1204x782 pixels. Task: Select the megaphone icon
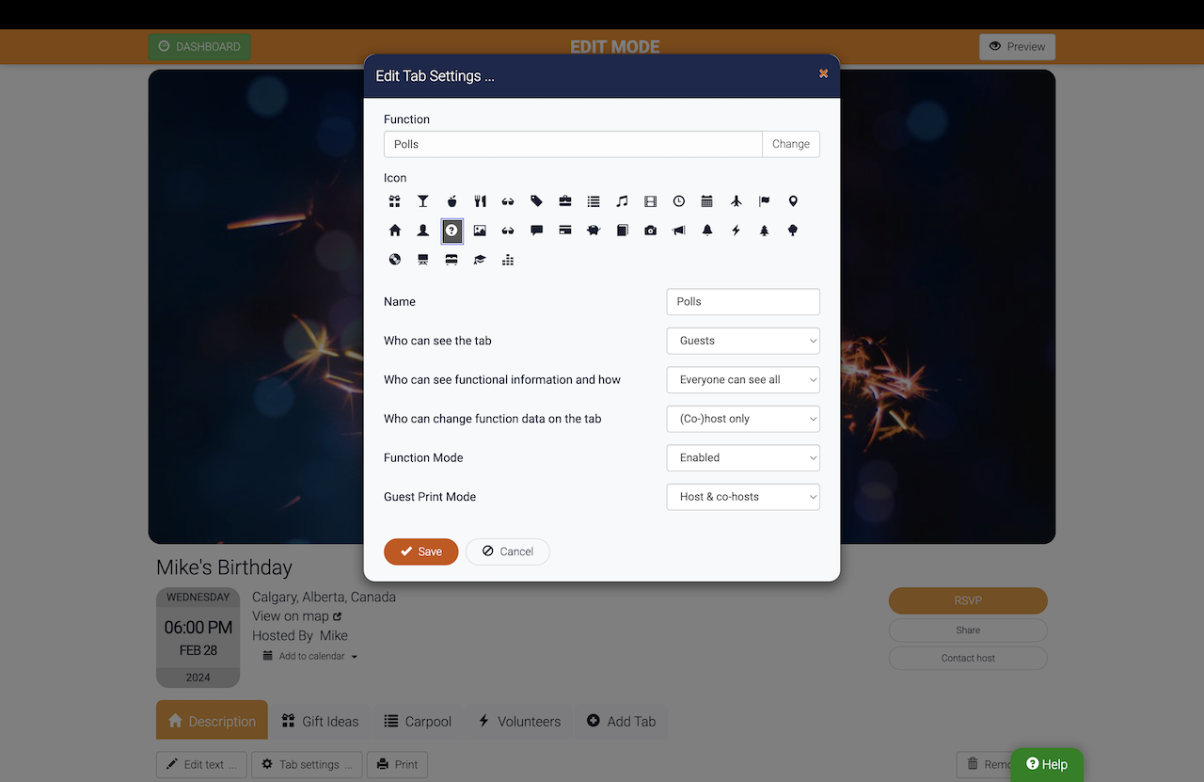pyautogui.click(x=679, y=231)
